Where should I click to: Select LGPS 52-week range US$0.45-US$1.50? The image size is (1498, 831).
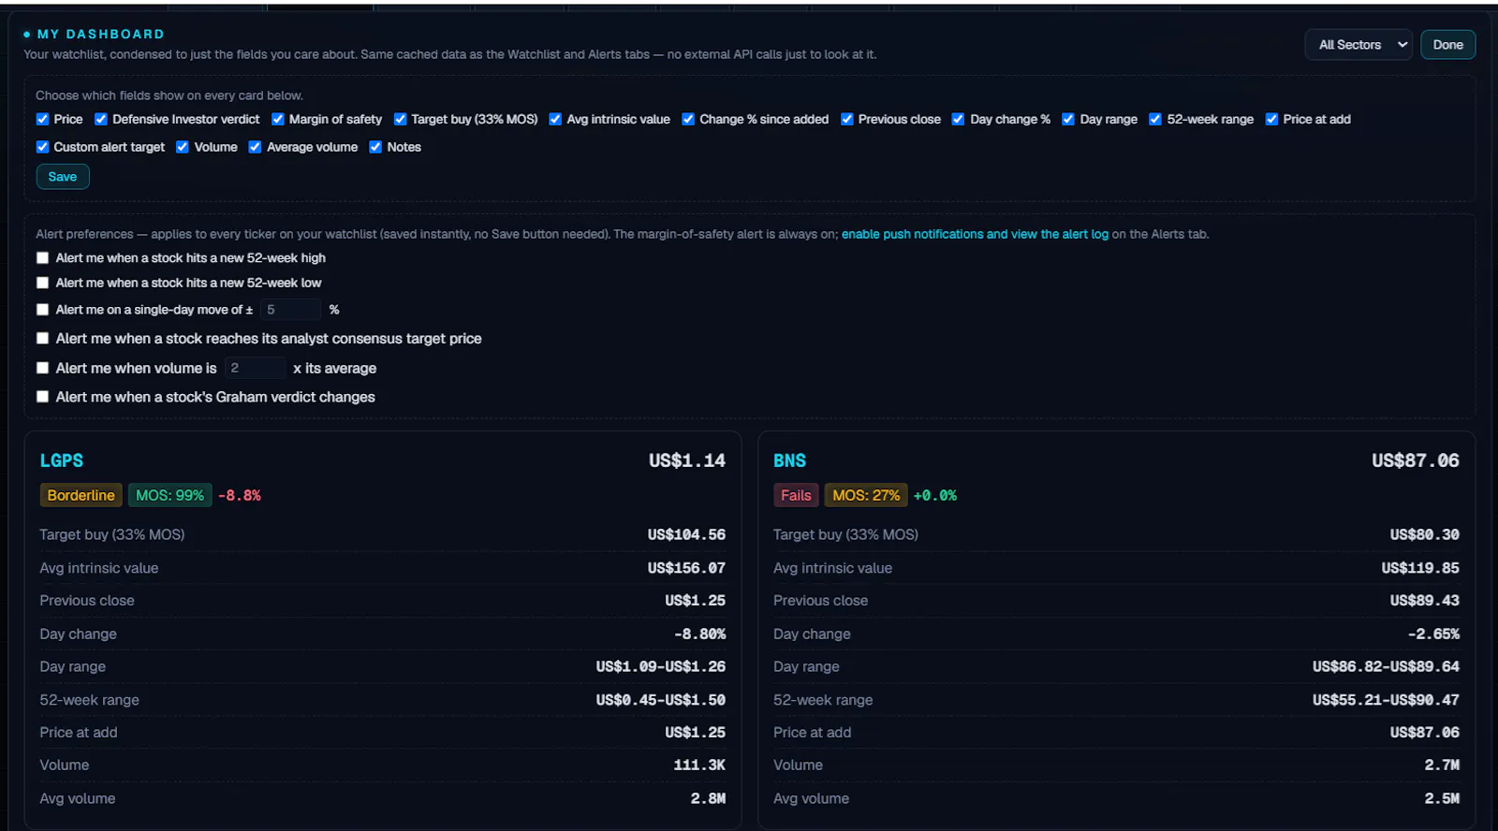[x=661, y=700]
